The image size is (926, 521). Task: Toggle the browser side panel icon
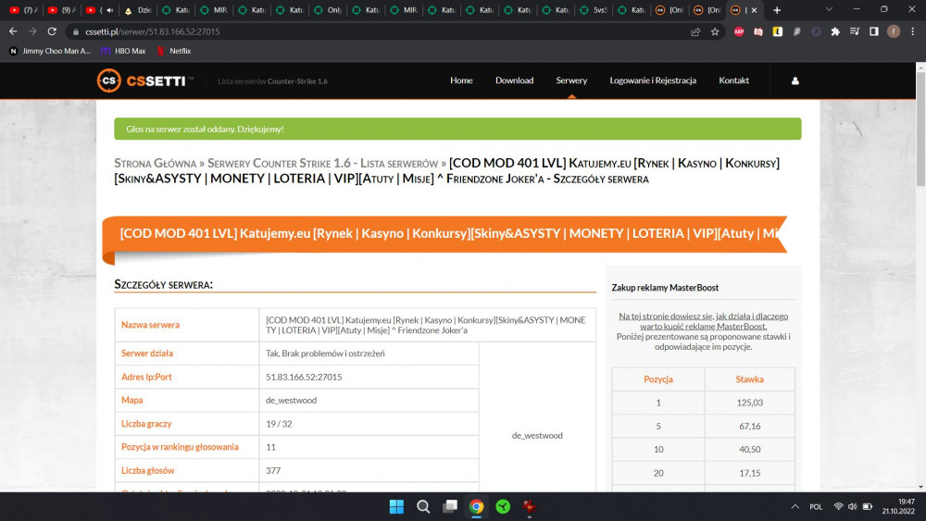point(874,31)
